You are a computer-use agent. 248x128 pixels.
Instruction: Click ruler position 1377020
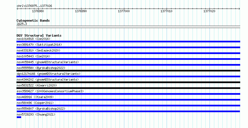click(209, 11)
